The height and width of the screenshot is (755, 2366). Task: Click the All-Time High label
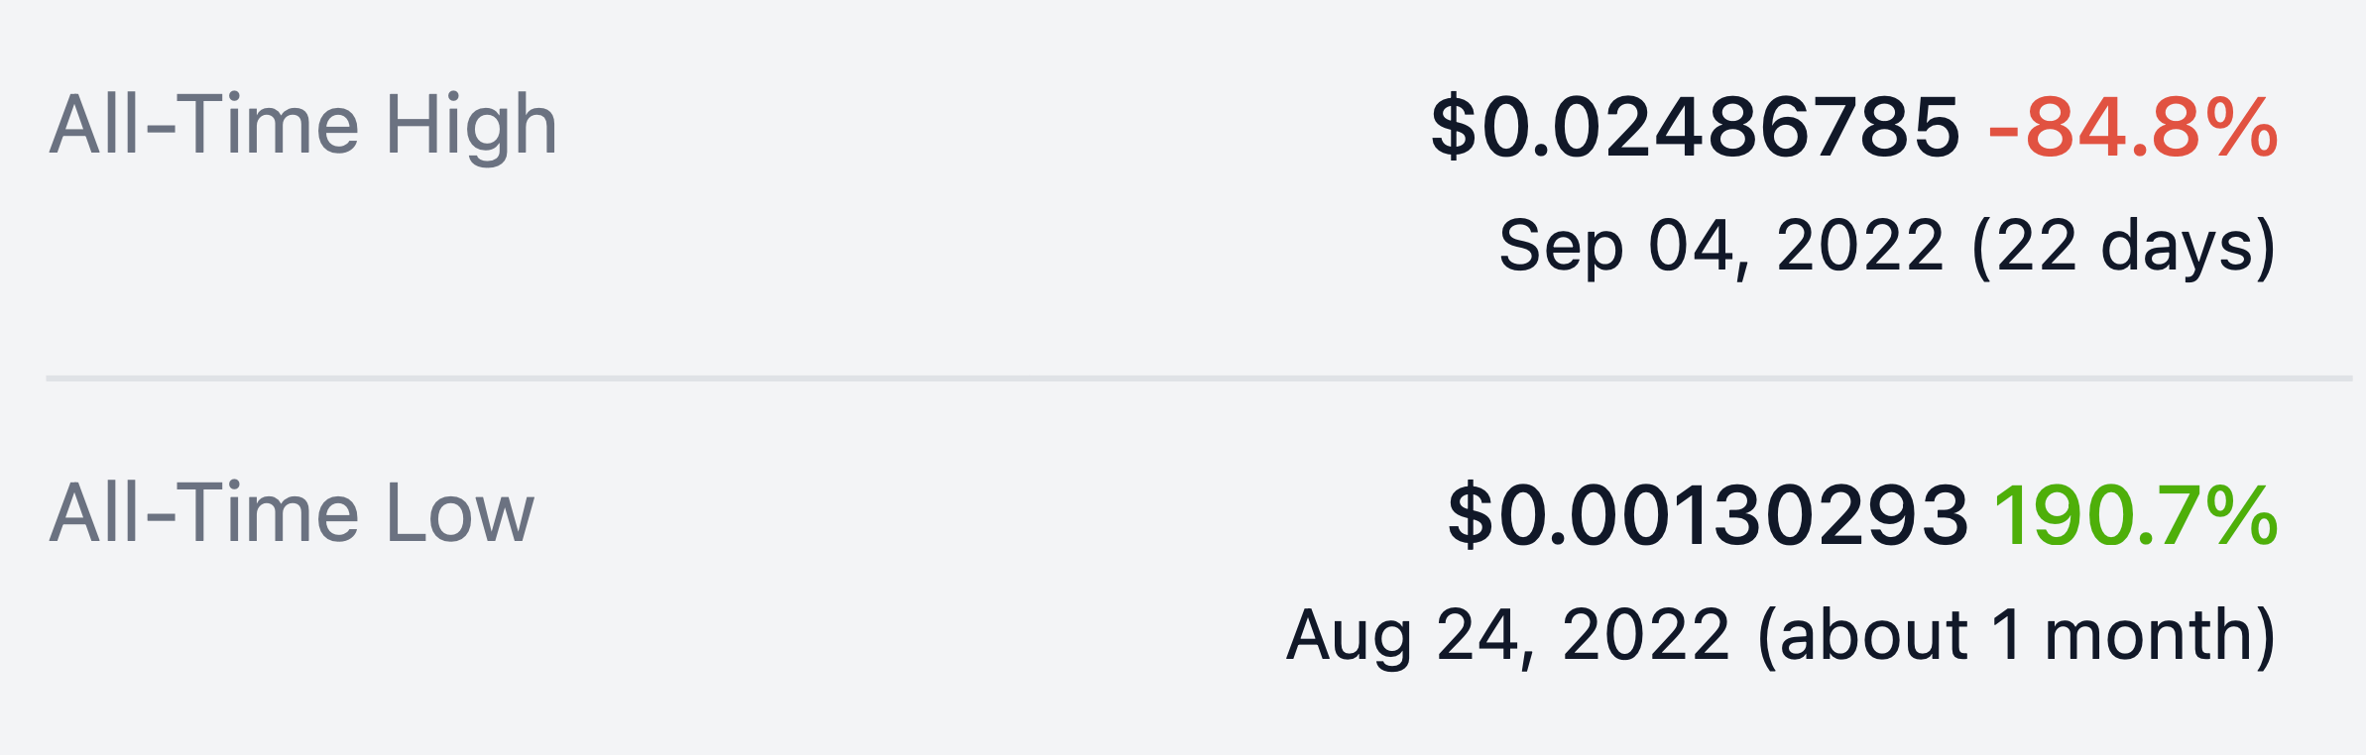click(x=302, y=126)
